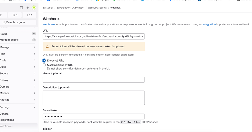Click the Search or go to box
Screen dimensions: 252x132
coord(18,22)
